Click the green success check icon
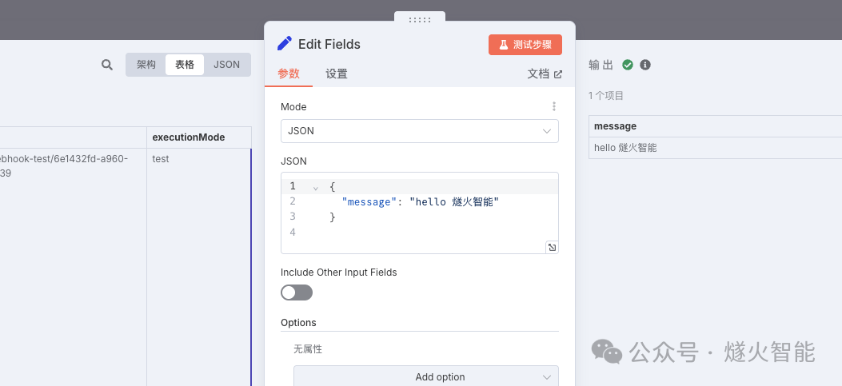This screenshot has width=842, height=386. click(628, 65)
